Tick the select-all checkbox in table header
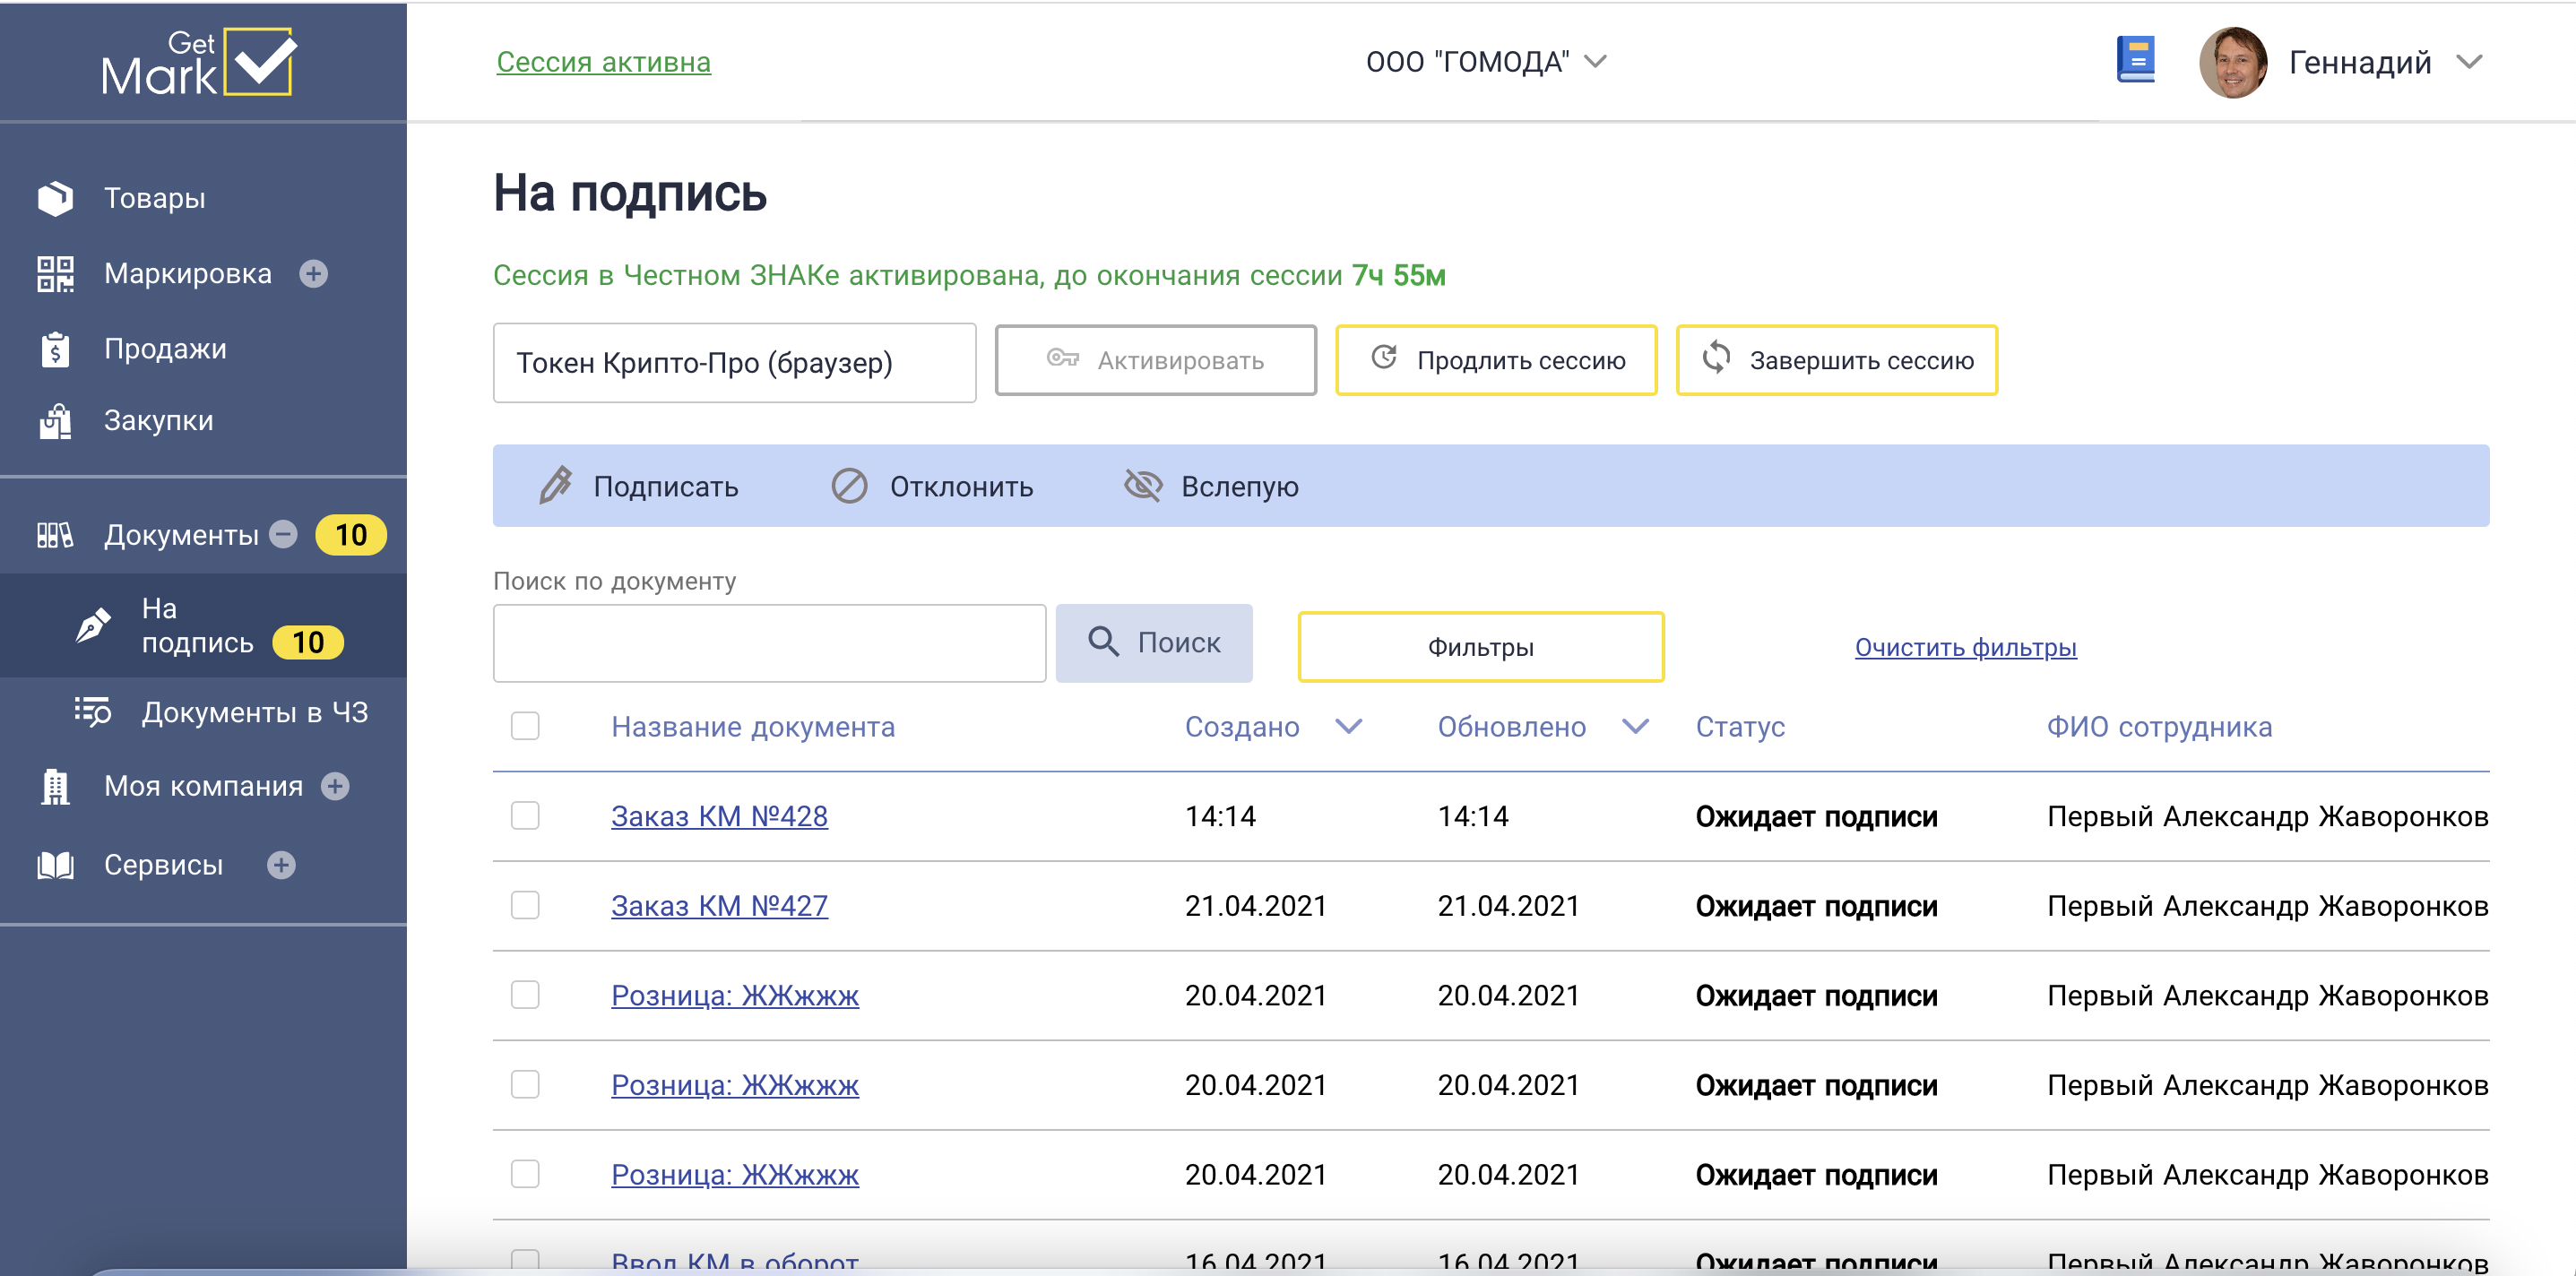This screenshot has width=2576, height=1276. coord(525,726)
